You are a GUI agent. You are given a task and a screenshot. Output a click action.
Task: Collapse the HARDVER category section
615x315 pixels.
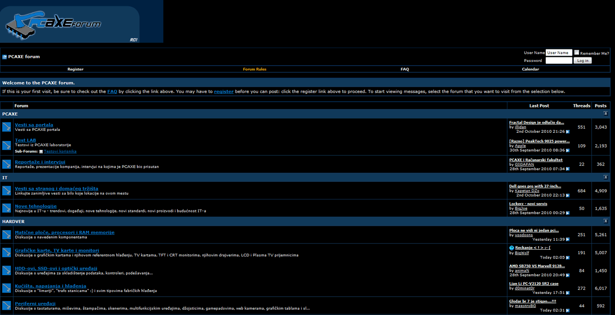(605, 221)
